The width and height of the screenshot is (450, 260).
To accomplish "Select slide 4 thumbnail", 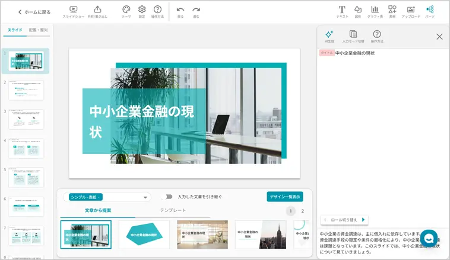I will [x=26, y=148].
